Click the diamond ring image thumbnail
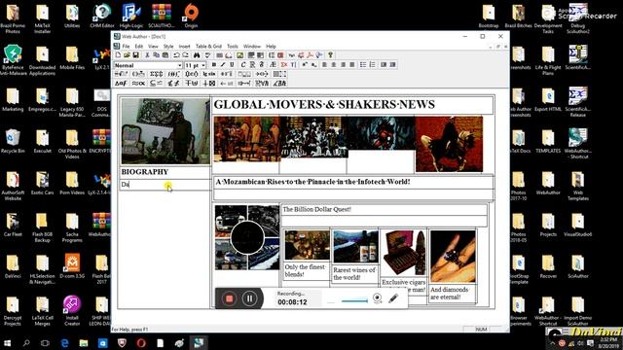This screenshot has width=623, height=350. tap(453, 257)
